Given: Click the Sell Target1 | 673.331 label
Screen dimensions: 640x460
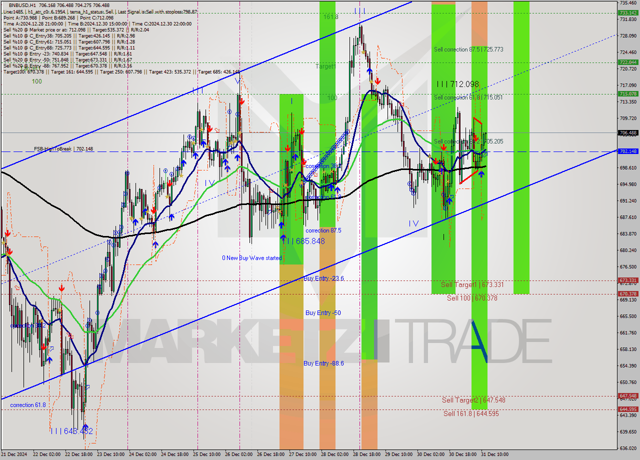Looking at the screenshot, I should click(472, 284).
